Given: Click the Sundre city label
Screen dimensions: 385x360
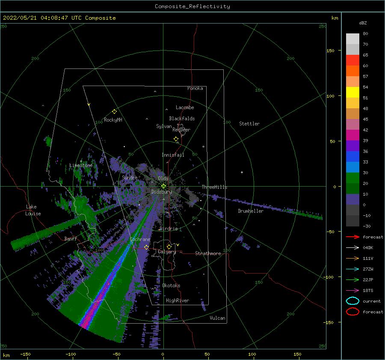Looking at the screenshot, I should [130, 177].
